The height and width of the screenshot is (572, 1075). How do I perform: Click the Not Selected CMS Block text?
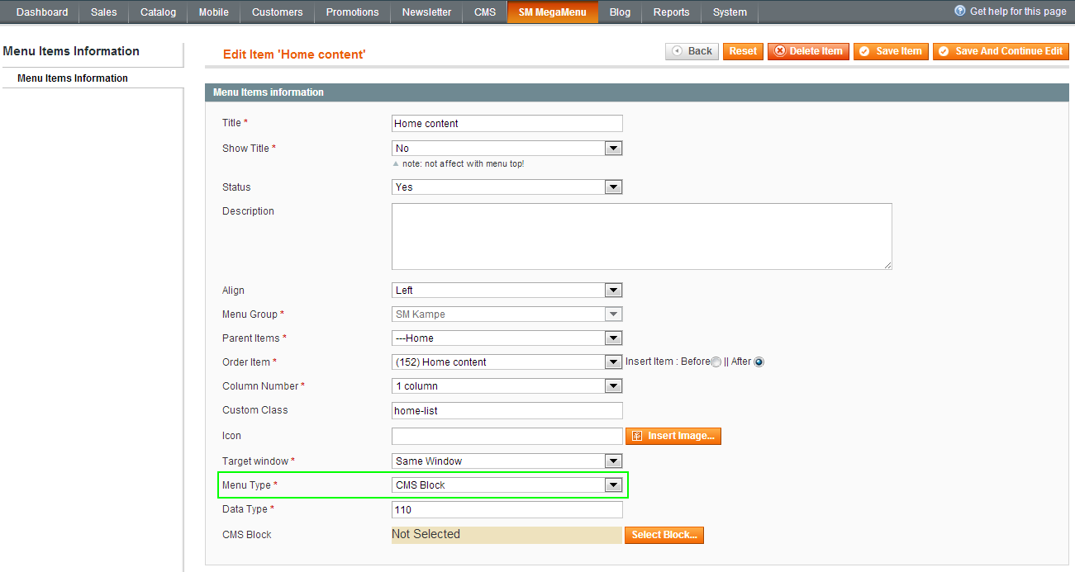[x=426, y=534]
